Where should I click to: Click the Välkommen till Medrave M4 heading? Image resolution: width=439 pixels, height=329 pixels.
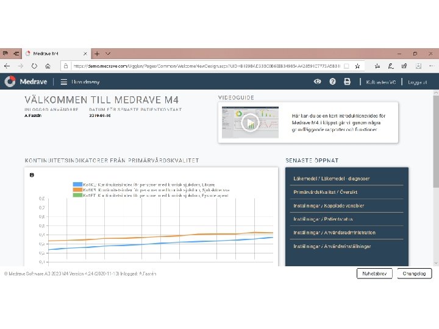coord(101,100)
